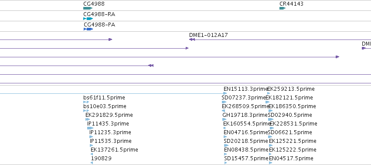Click the DME1-012A17 double arrowhead
Screen dimensions: 371x165
click(192, 40)
